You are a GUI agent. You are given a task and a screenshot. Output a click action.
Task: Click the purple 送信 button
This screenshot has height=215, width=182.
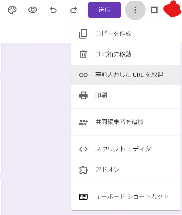click(104, 10)
